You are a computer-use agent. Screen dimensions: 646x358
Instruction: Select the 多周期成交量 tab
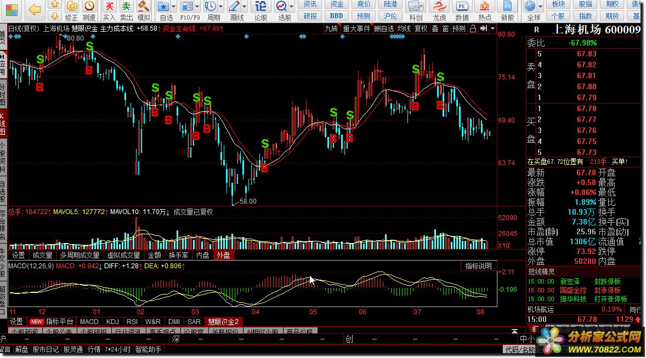pos(80,255)
